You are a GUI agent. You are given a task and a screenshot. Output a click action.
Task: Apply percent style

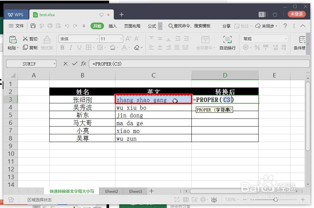coord(257,47)
